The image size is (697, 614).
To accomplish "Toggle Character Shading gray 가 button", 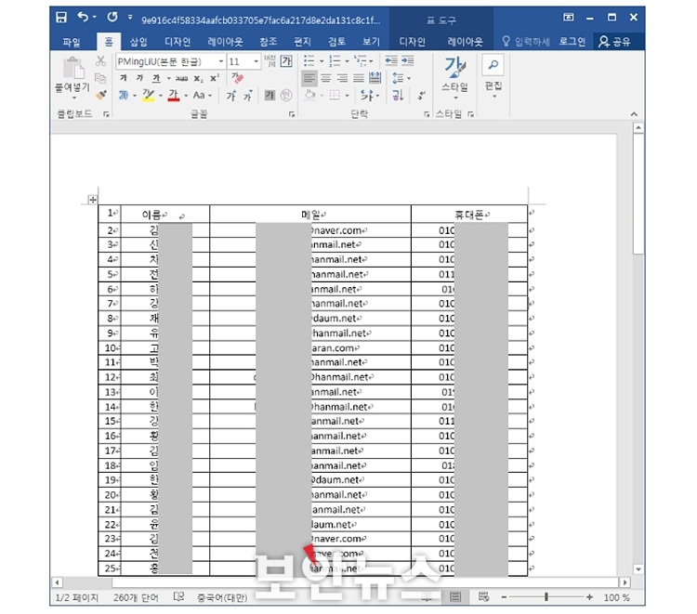I will point(270,95).
